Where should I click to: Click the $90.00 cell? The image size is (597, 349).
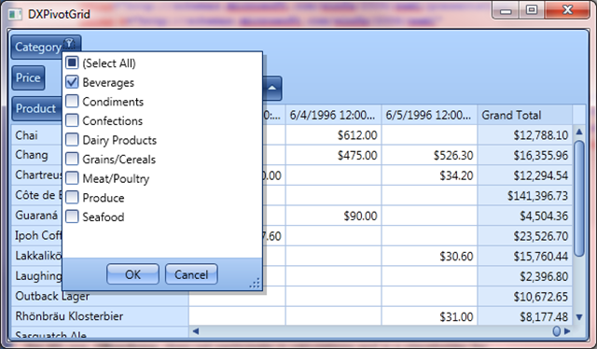pyautogui.click(x=334, y=216)
